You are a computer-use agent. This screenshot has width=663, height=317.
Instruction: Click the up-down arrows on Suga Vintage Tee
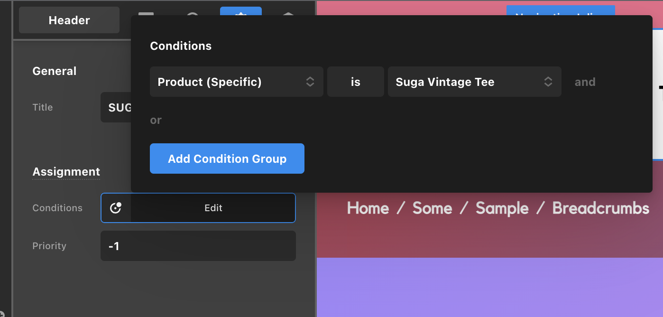point(548,82)
